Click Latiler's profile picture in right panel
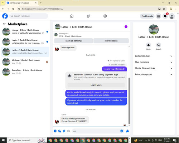Screen dimensions: 179x143 point(154,29)
